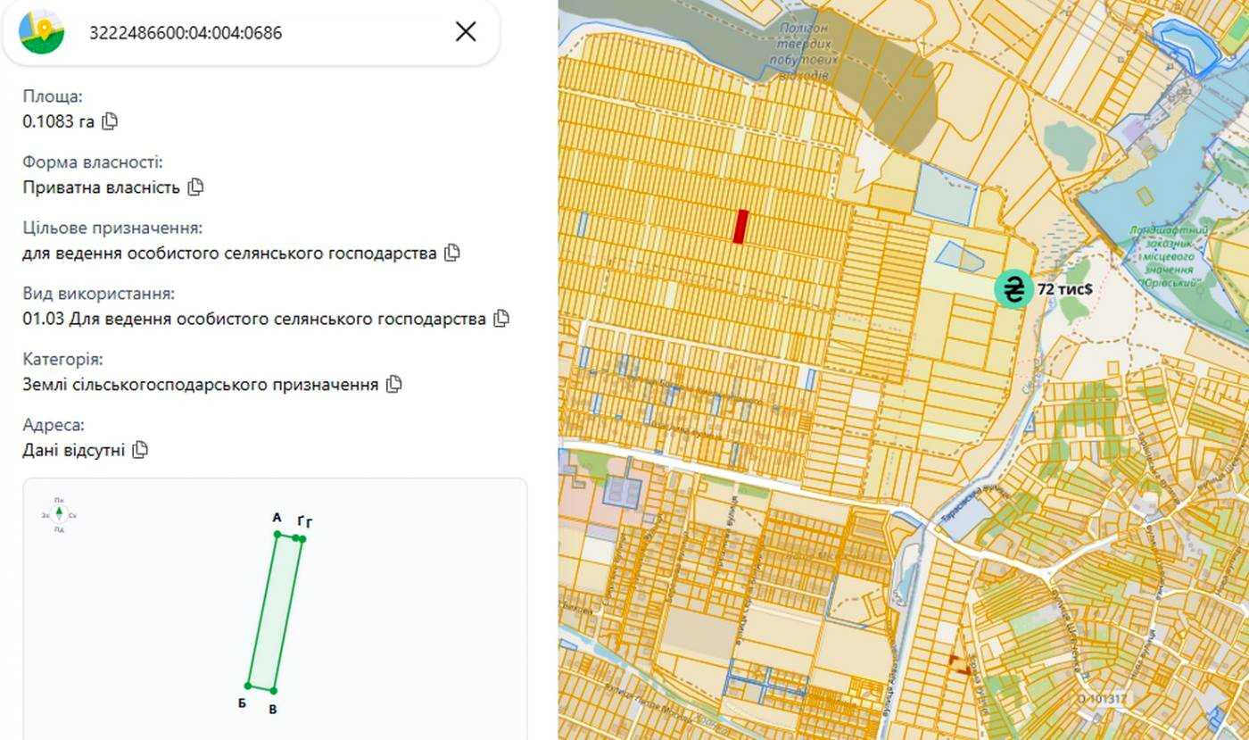Click the area value 0.1083 га
The width and height of the screenshot is (1249, 740).
click(x=58, y=121)
